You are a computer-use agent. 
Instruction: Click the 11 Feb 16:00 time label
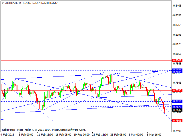point(45,134)
